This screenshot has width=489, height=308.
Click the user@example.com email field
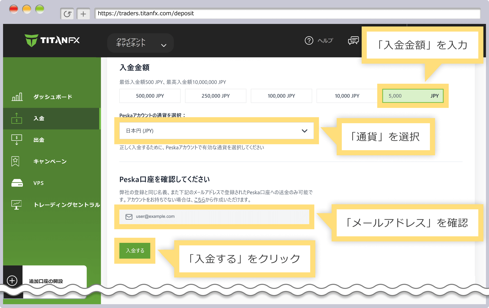(x=214, y=217)
